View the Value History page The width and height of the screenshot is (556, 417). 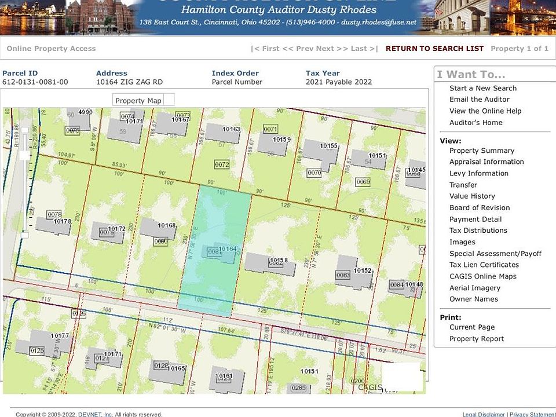coord(472,196)
